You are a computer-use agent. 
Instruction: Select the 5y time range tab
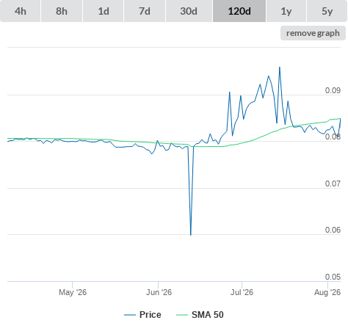(x=327, y=11)
